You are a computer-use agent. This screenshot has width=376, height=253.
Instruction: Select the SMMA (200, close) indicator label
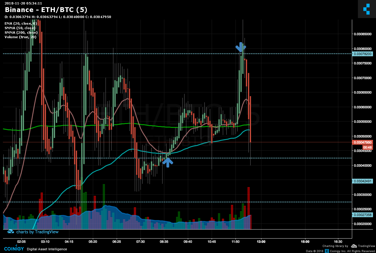(x=21, y=32)
